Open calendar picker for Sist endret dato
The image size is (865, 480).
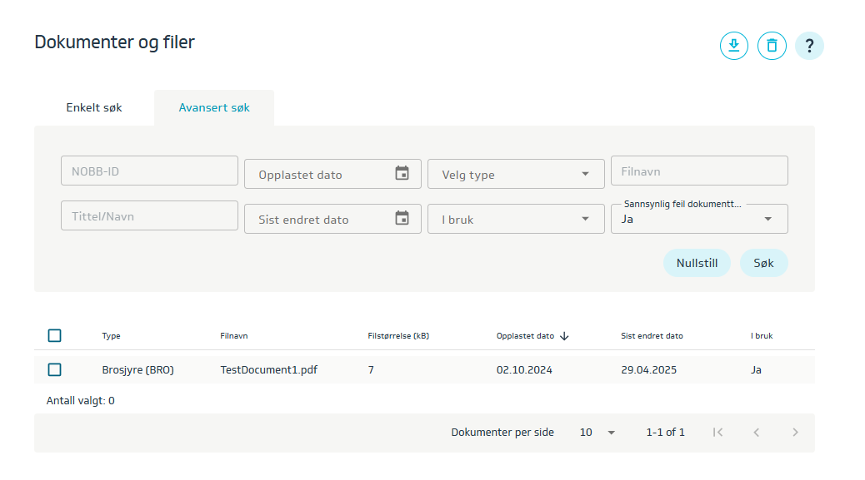click(402, 219)
